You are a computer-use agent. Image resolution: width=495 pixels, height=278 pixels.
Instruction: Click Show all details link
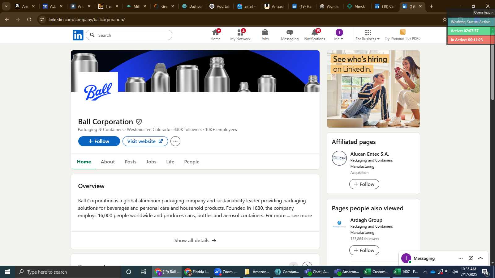pyautogui.click(x=195, y=240)
